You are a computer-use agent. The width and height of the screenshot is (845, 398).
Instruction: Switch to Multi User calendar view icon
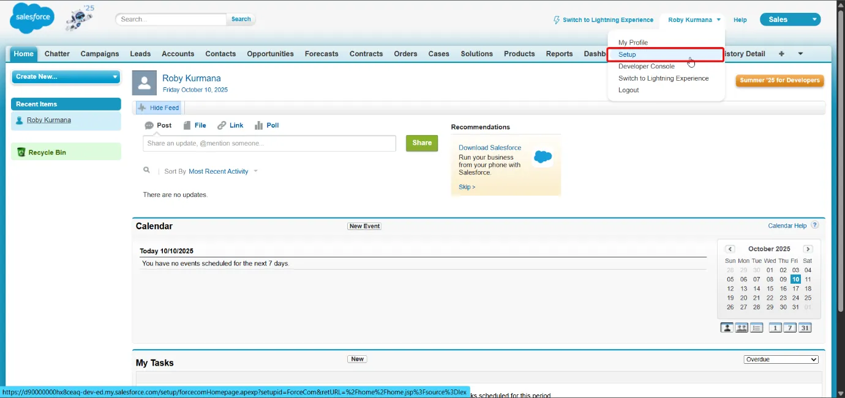pos(742,328)
